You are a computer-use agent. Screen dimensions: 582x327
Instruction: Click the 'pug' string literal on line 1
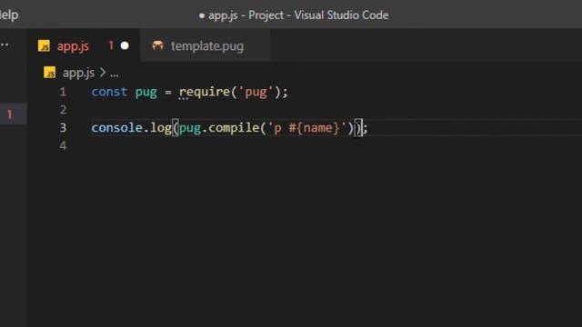(x=256, y=93)
